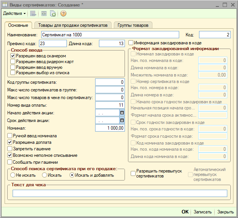238x218 pixels.
Task: Click the Начало действия акции date field
Action: pos(107,113)
